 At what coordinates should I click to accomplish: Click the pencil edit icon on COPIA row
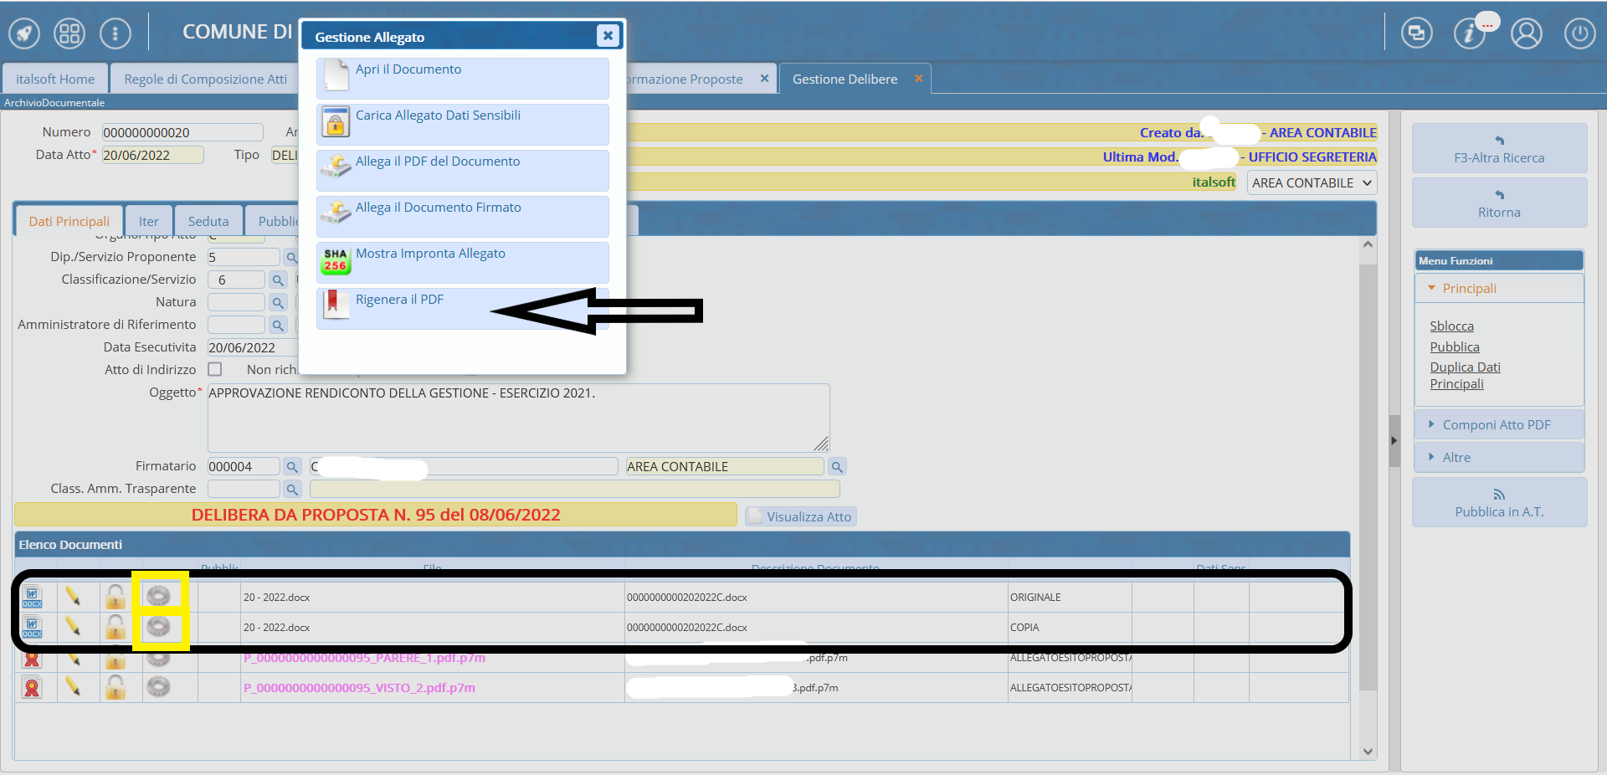73,626
